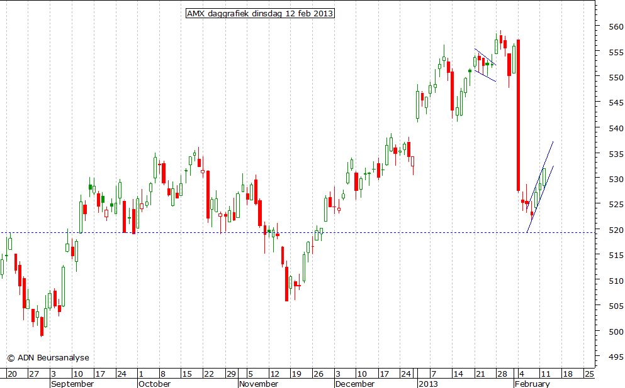625x388 pixels.
Task: Click the 'September' month label
Action: tap(72, 384)
